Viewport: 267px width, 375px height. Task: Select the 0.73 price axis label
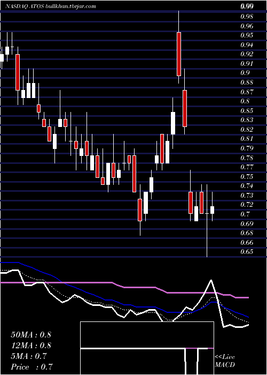click(x=247, y=196)
